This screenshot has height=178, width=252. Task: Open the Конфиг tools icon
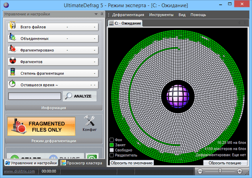90,122
